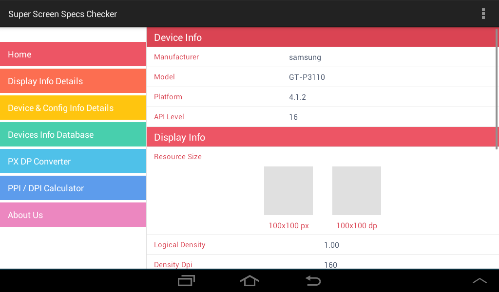
Task: Open Device & Config Info Details
Action: click(73, 108)
